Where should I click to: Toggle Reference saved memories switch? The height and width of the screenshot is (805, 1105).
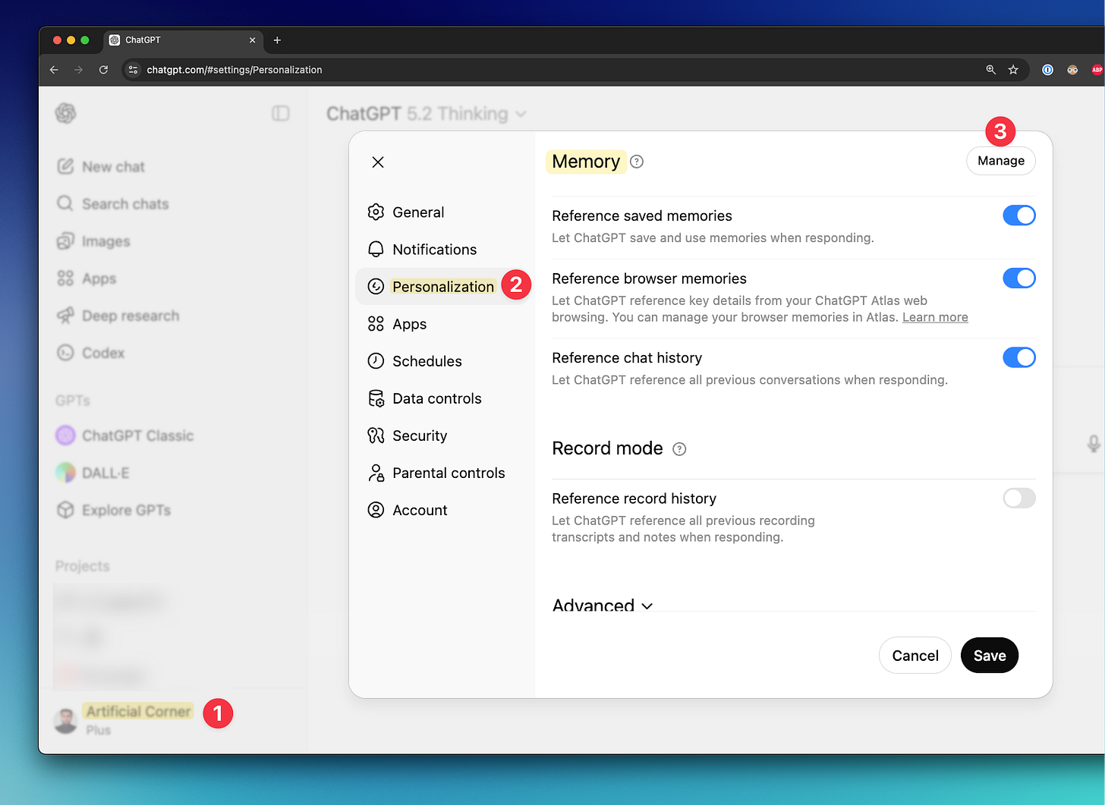tap(1018, 215)
